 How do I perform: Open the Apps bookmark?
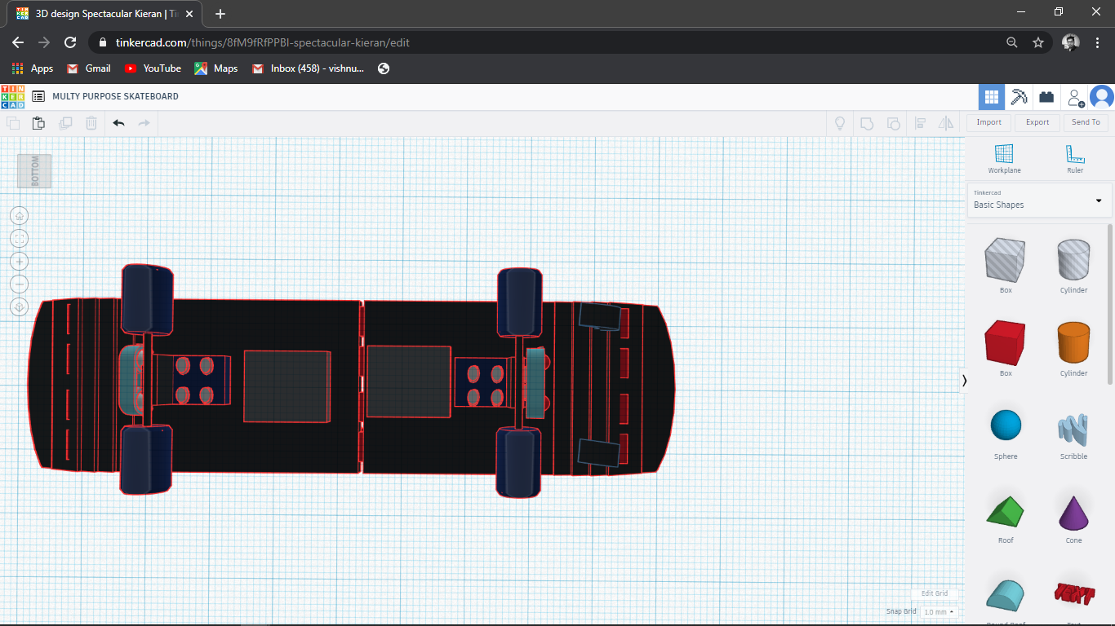[x=33, y=68]
